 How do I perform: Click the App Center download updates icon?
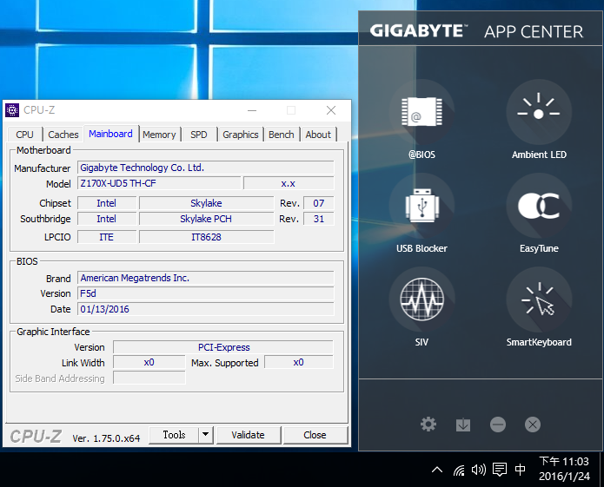(463, 424)
